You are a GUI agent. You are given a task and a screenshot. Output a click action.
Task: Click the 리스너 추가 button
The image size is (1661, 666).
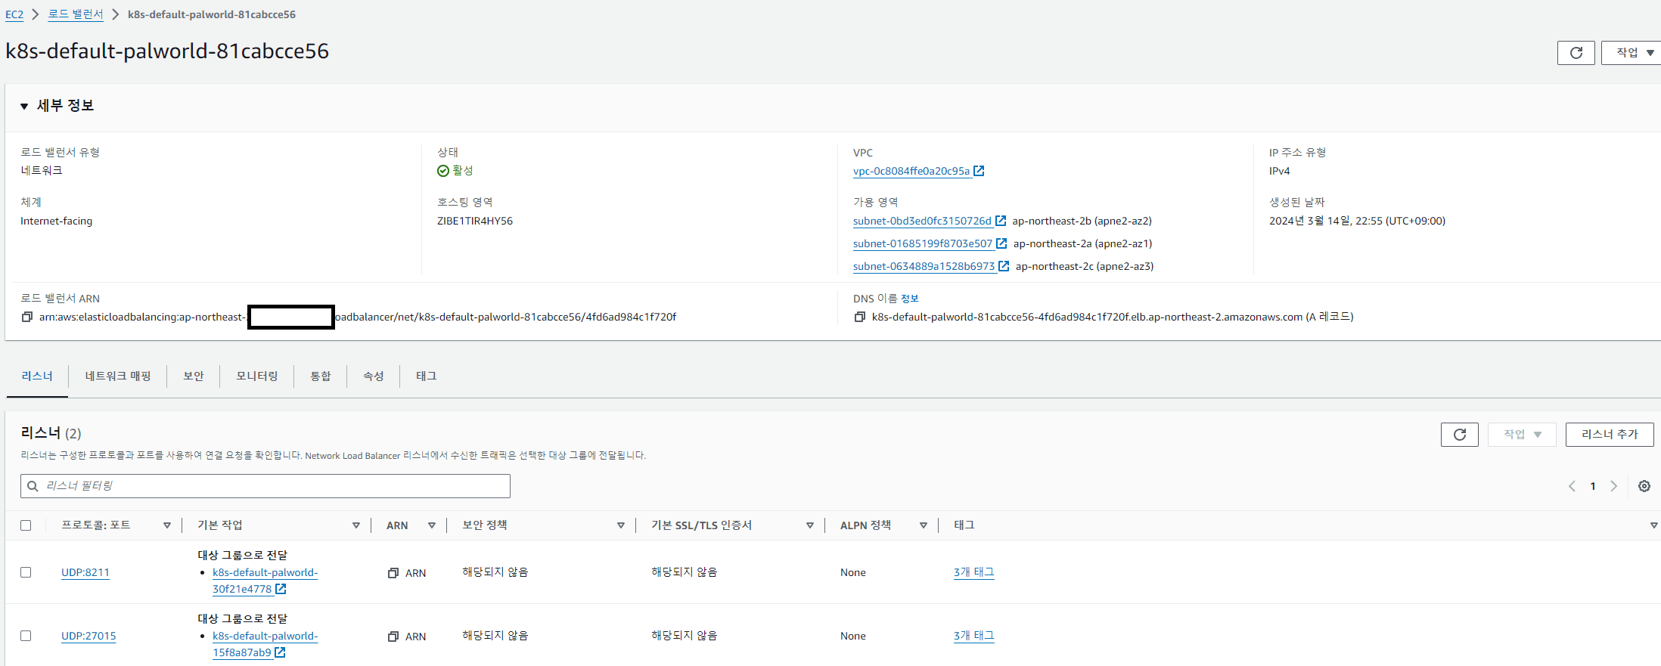coord(1609,435)
